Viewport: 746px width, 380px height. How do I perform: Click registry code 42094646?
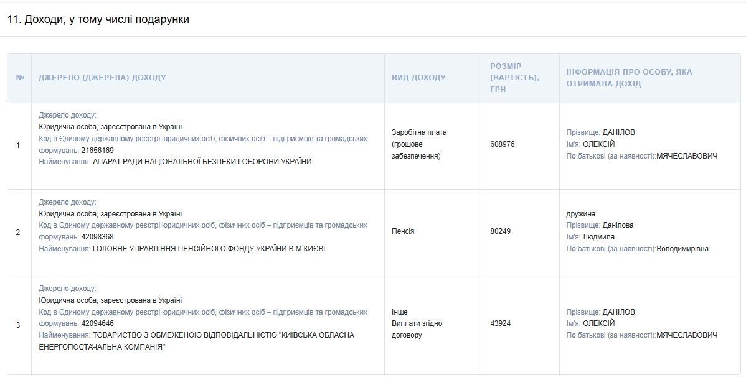point(98,323)
